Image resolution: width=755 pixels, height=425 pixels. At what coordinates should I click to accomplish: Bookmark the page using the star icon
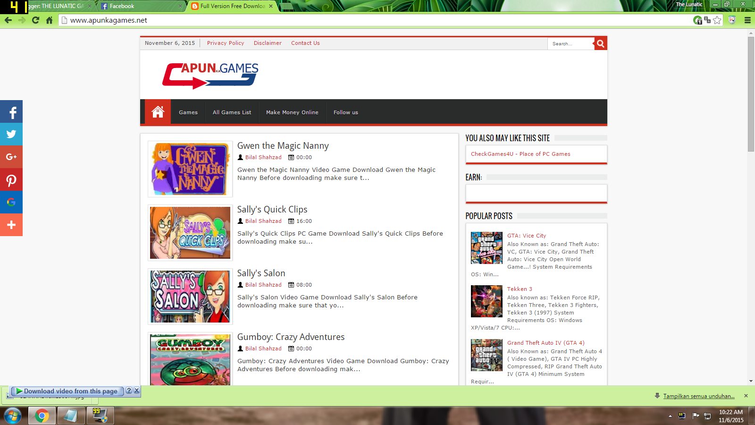click(718, 20)
